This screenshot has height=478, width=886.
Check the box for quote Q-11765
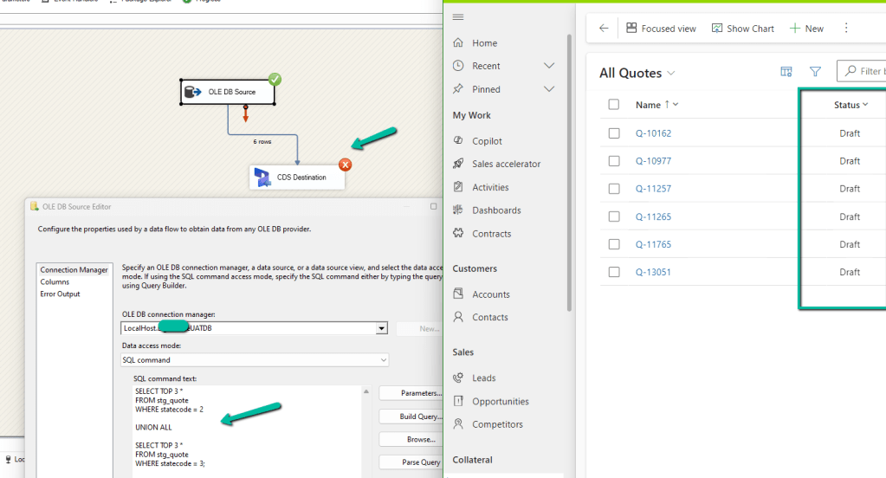tap(614, 244)
